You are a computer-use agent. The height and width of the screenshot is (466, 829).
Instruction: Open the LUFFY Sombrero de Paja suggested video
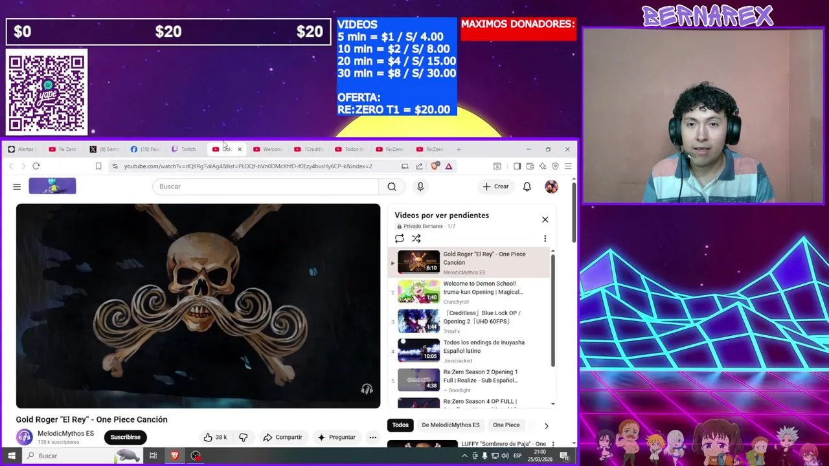pos(503,444)
